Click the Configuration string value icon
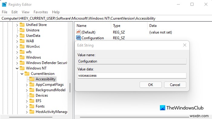Viewport: 212px width, 119px height. [78, 38]
